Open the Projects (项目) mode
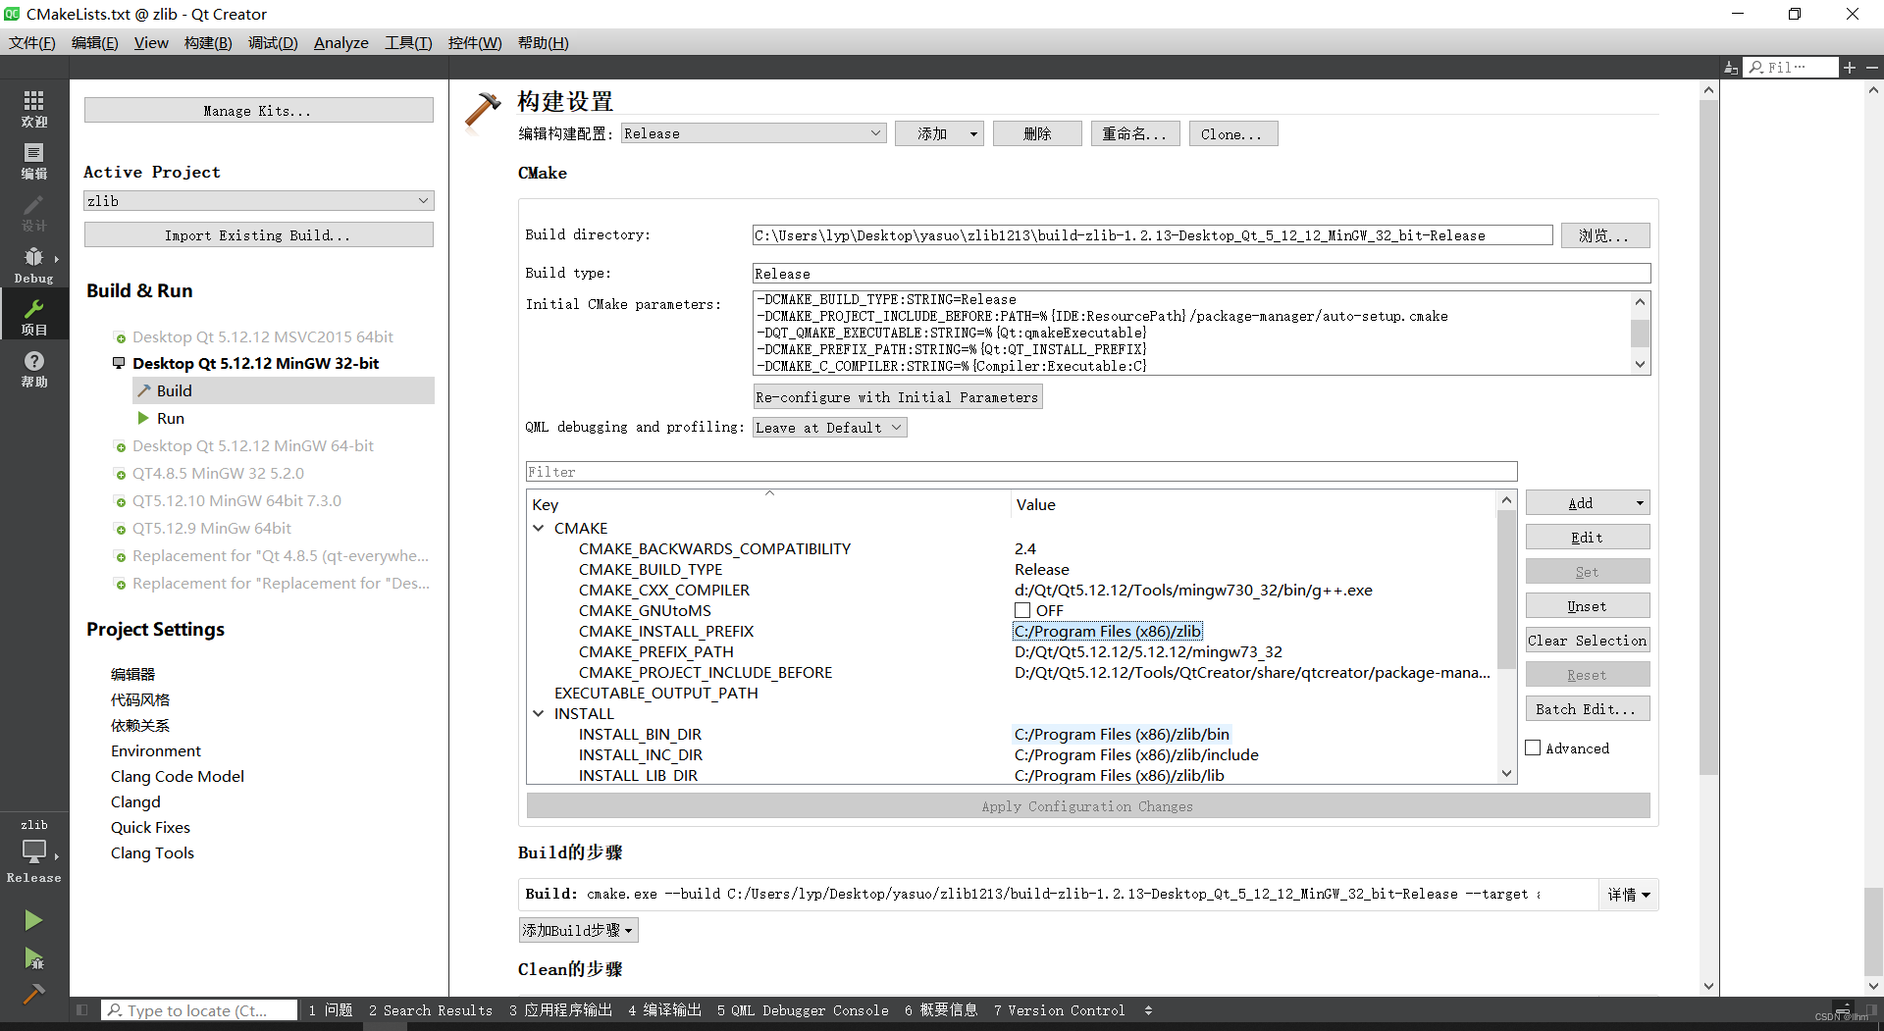 tap(33, 317)
